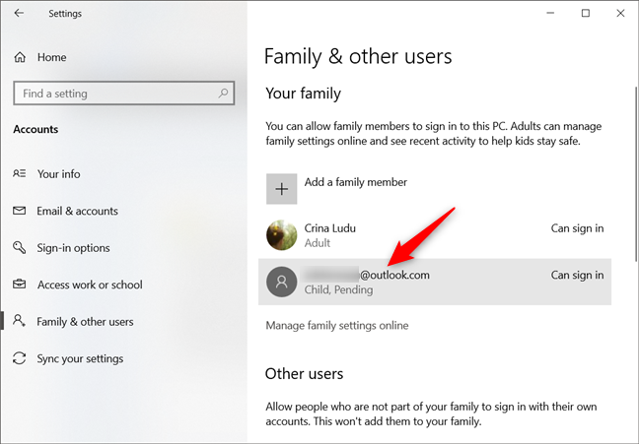Click the child account avatar icon

coord(282,283)
